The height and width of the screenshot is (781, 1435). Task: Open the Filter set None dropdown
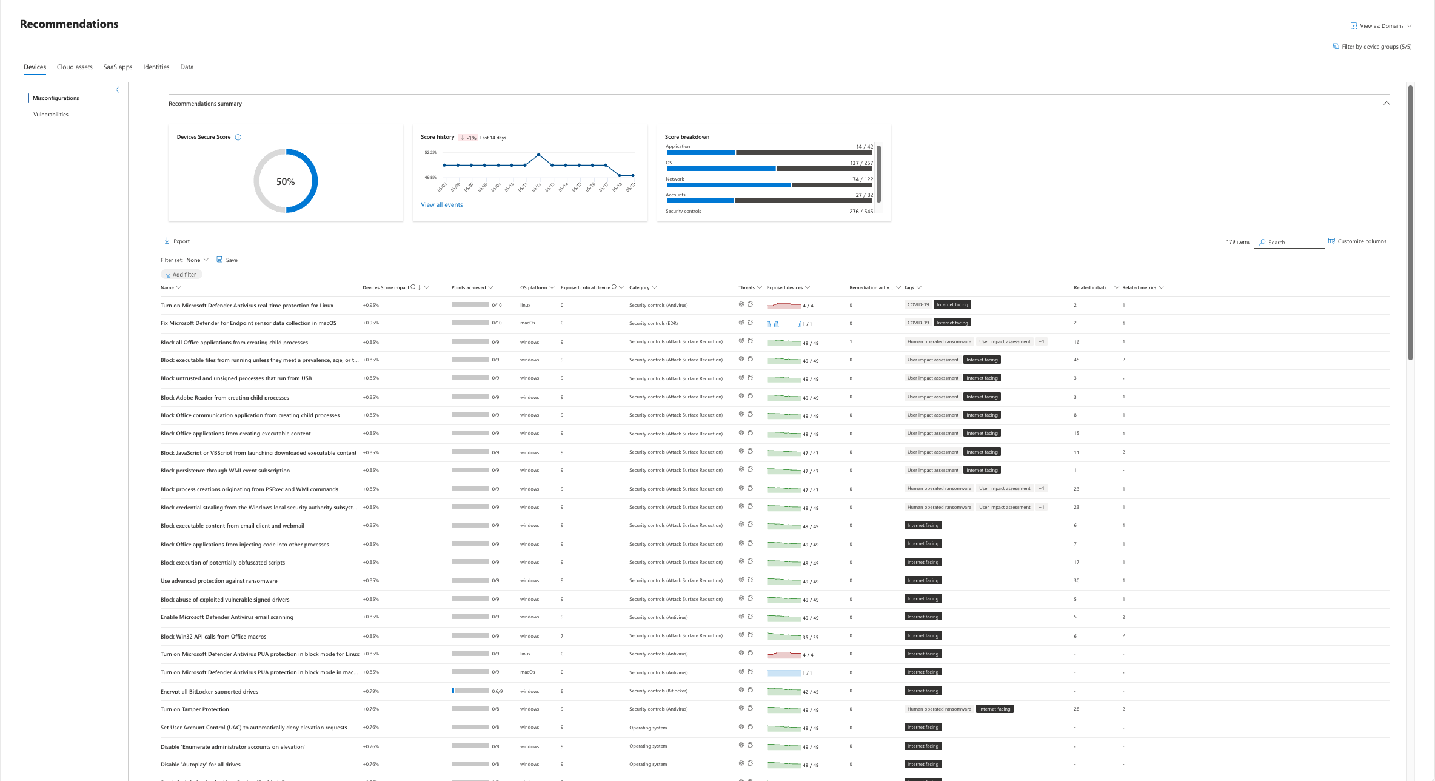coord(197,260)
